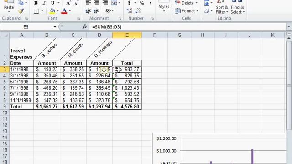Click Increase Decimal icon
The width and height of the screenshot is (292, 164).
click(130, 11)
